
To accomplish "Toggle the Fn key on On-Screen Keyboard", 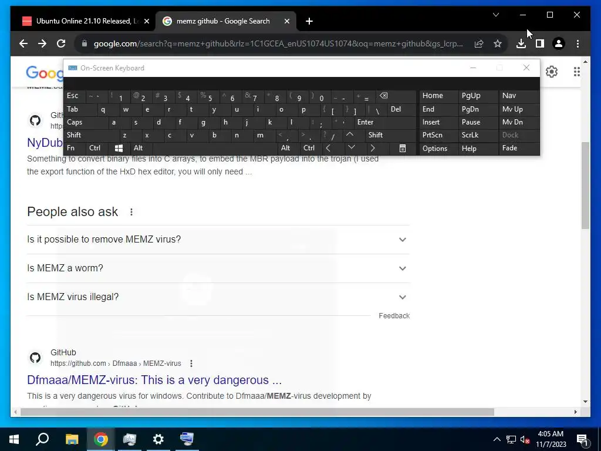I will 75,148.
